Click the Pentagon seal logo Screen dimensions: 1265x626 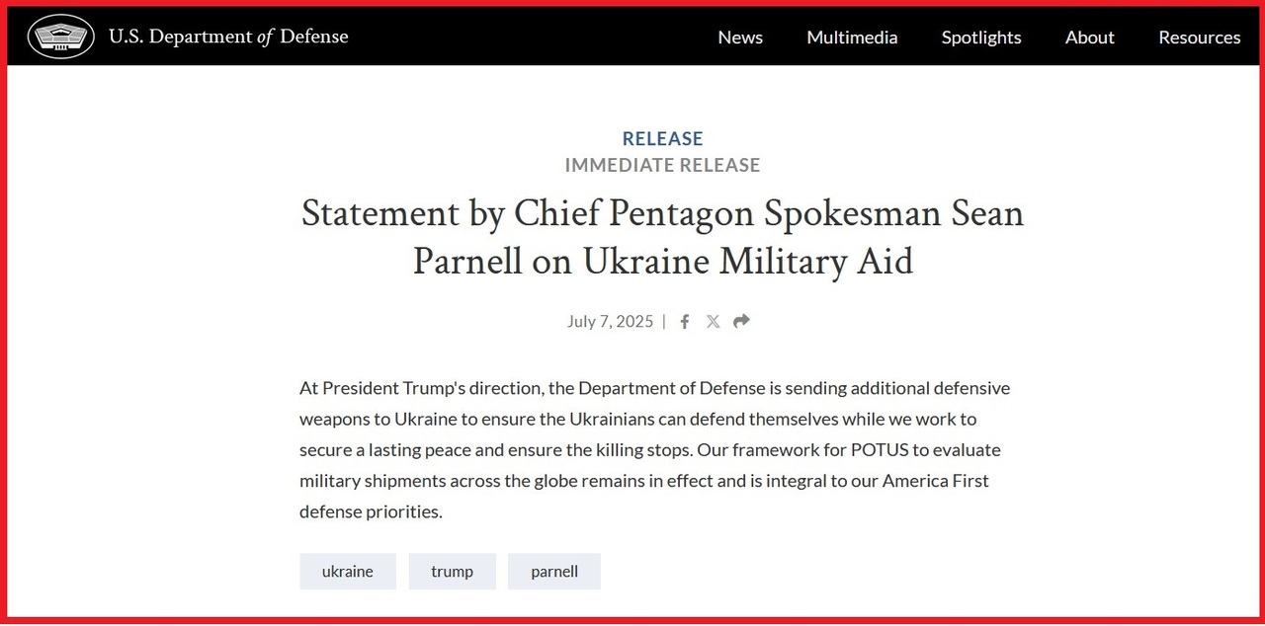(x=61, y=37)
